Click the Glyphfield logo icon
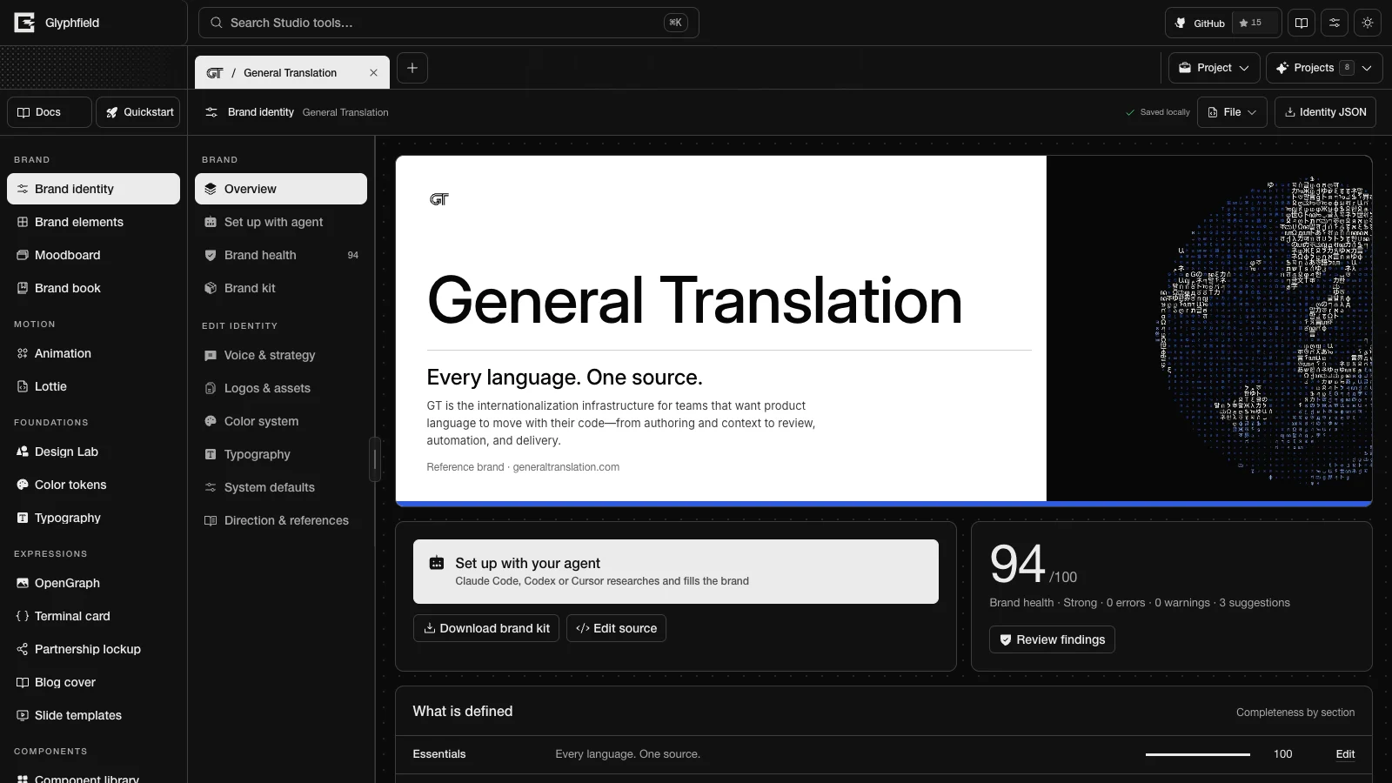Image resolution: width=1392 pixels, height=783 pixels. (24, 23)
